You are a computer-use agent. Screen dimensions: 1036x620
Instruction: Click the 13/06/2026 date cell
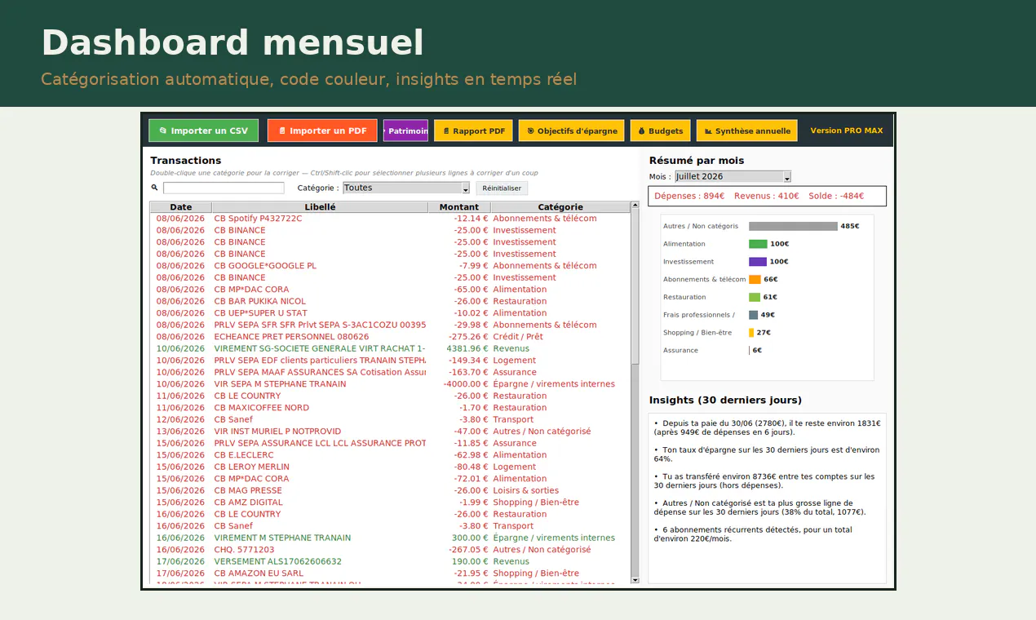click(x=181, y=432)
